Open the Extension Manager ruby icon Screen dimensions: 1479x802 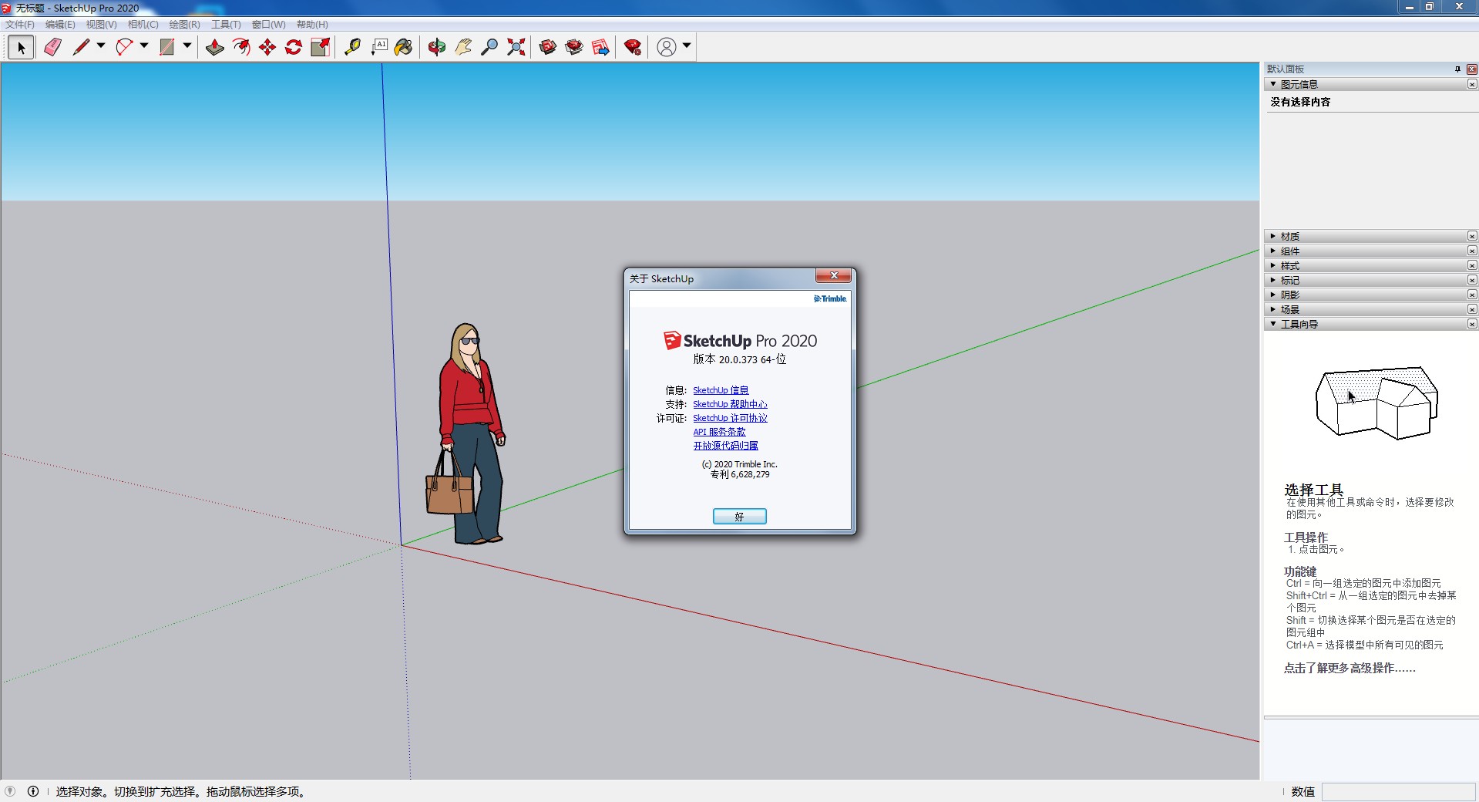[x=633, y=47]
